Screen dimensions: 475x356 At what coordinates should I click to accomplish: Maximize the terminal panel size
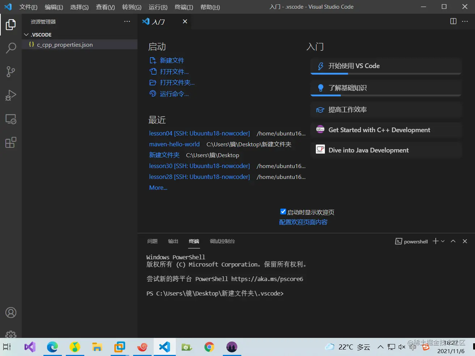(x=453, y=241)
